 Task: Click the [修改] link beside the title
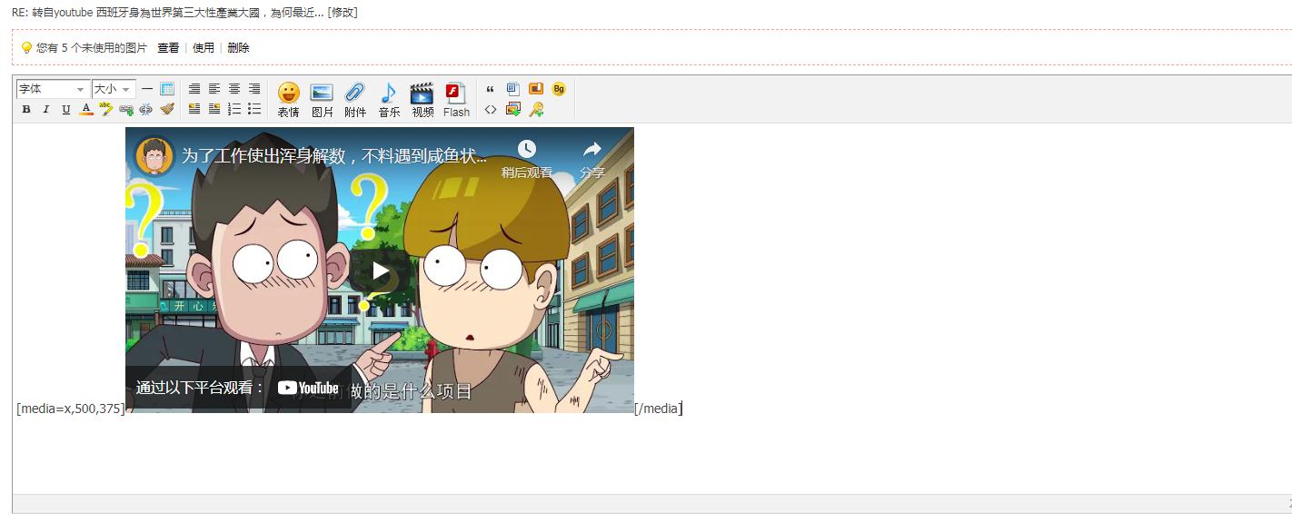pos(343,13)
